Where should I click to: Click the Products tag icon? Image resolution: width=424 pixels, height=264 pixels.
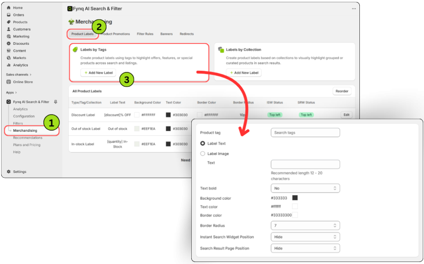point(9,22)
